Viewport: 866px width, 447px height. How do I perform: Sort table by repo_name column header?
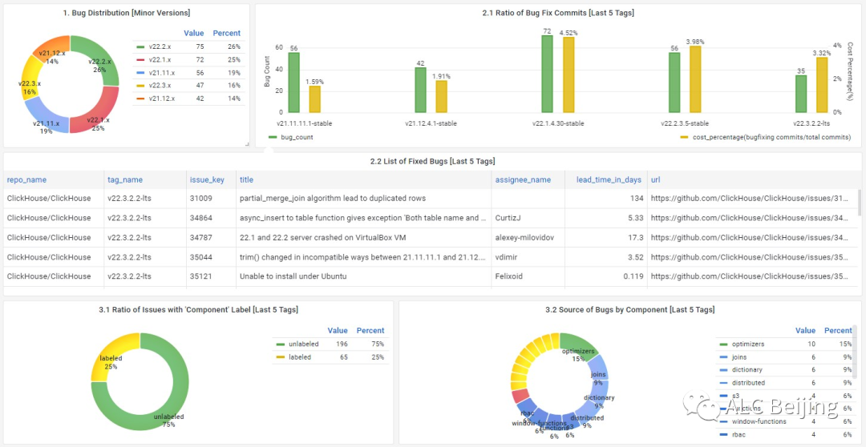[26, 179]
